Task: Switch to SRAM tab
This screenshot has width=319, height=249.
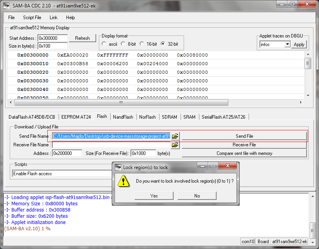Action: [x=189, y=117]
